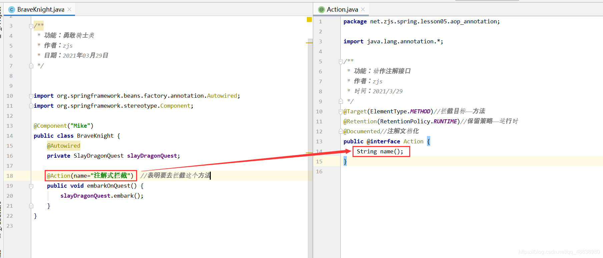Click the slayDragonQuest.embark() call
The height and width of the screenshot is (258, 603).
pyautogui.click(x=102, y=196)
